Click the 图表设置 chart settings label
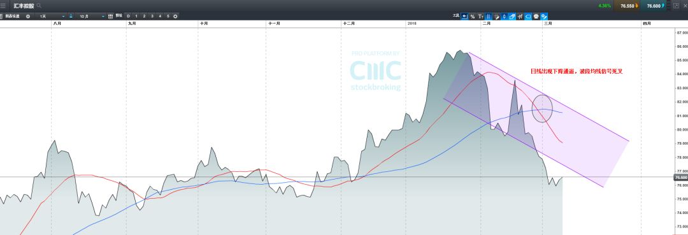 pos(12,16)
